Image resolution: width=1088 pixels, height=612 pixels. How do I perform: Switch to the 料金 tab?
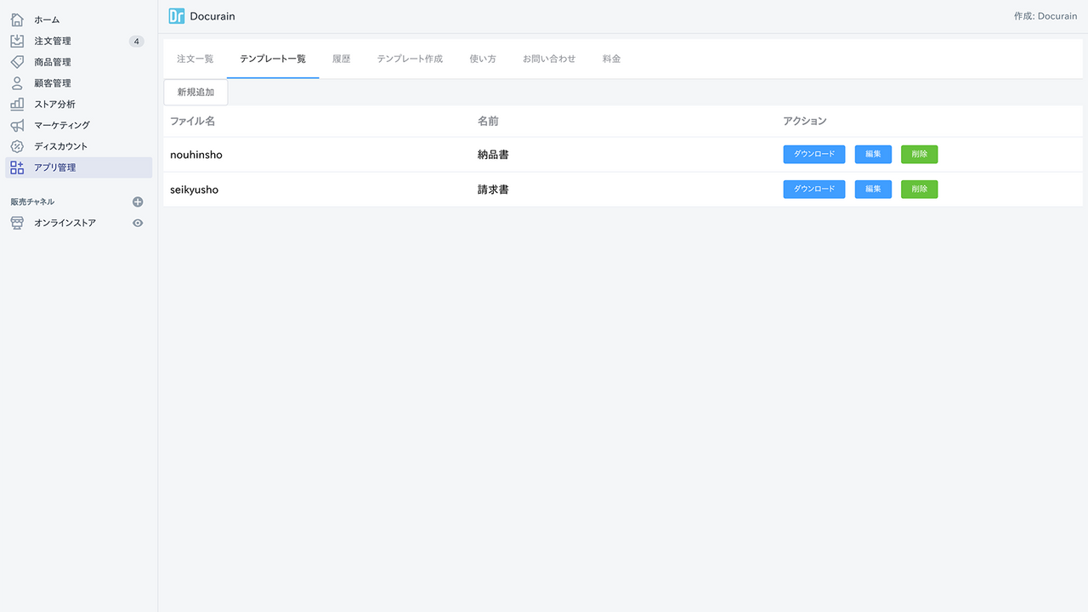[612, 59]
